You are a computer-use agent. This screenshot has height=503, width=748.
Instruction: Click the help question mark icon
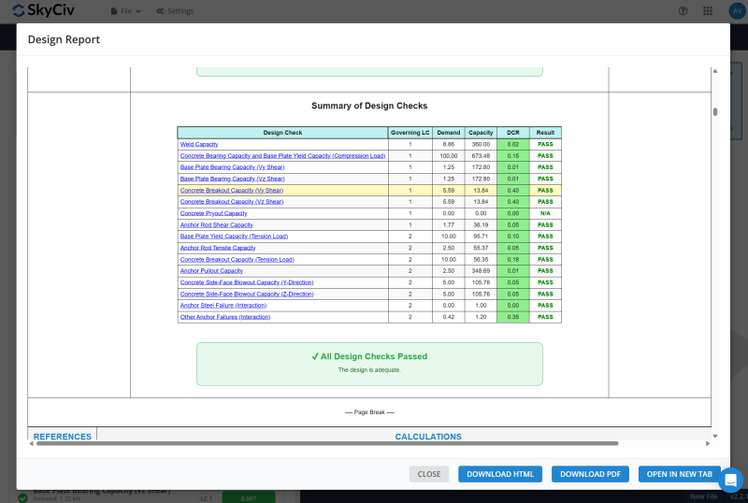tap(683, 11)
